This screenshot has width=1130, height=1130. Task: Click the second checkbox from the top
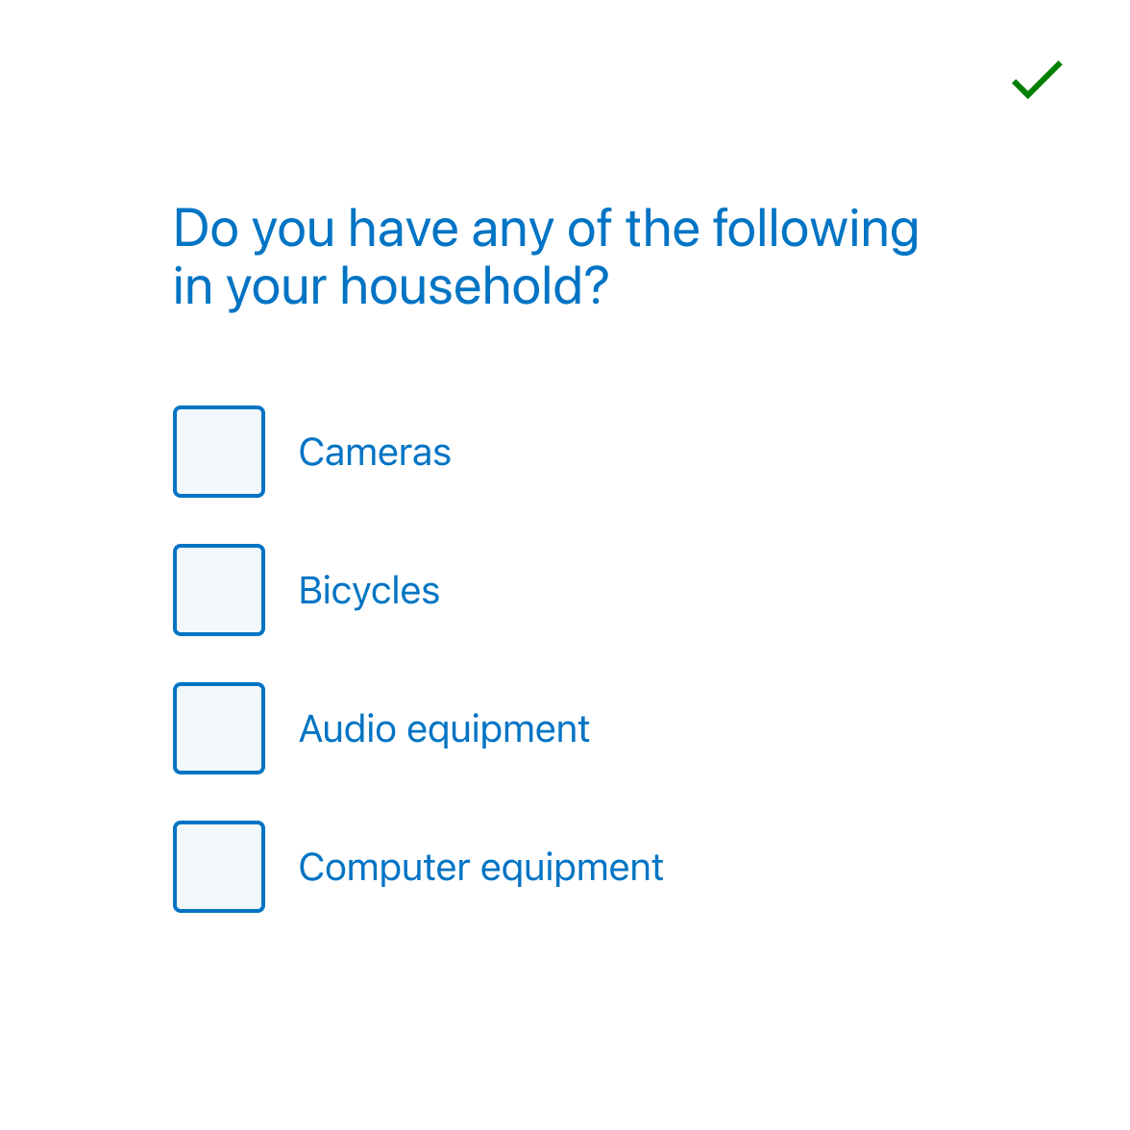click(218, 589)
